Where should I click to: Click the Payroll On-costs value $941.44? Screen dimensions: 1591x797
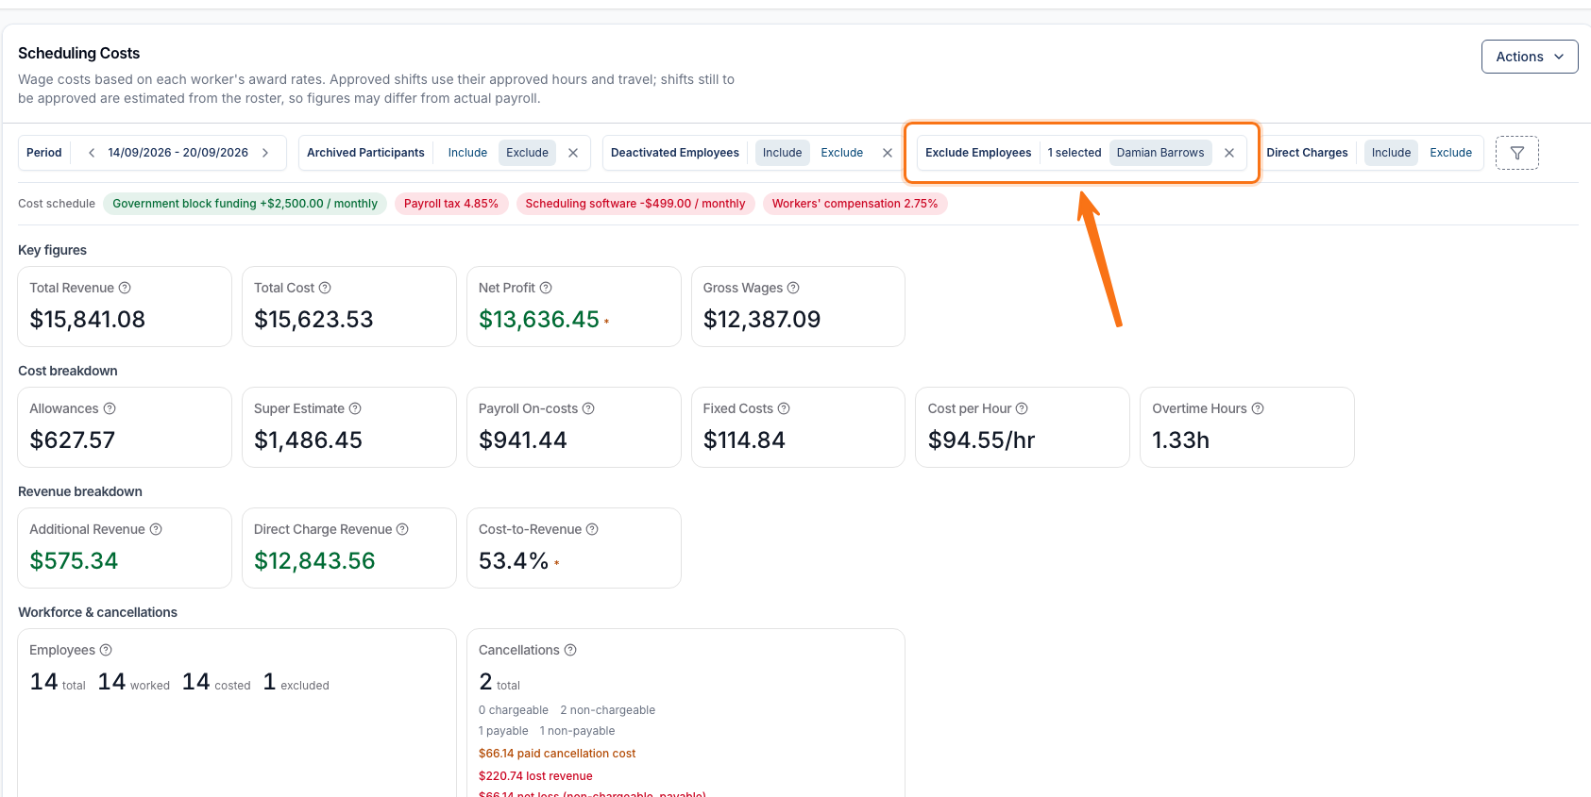pyautogui.click(x=523, y=440)
